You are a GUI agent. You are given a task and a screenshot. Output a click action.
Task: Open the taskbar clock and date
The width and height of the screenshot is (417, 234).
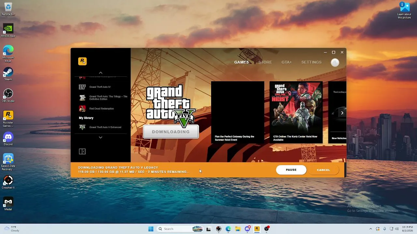coord(407,229)
